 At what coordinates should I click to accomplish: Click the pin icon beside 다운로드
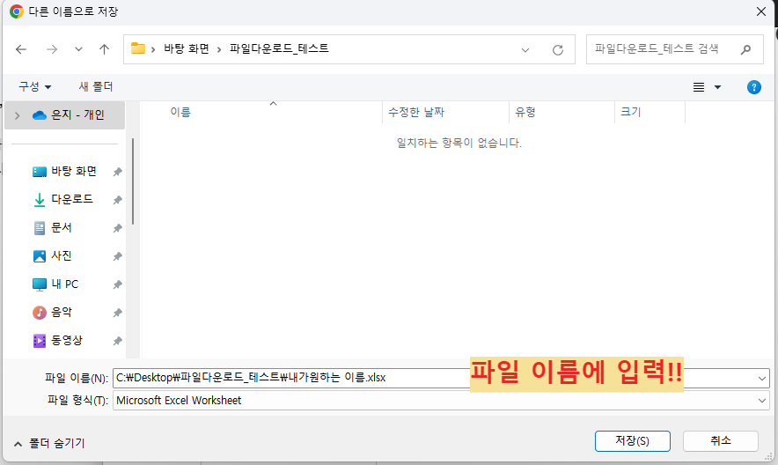click(x=117, y=200)
